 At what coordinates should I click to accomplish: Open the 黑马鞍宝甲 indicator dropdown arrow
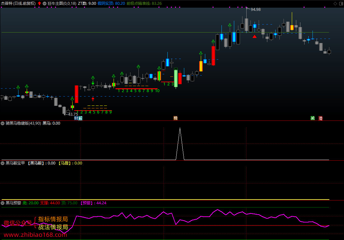tap(3, 163)
